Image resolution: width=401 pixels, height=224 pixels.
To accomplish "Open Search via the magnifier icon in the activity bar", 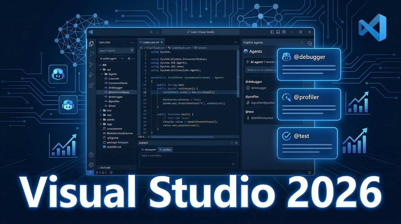I will pyautogui.click(x=91, y=54).
